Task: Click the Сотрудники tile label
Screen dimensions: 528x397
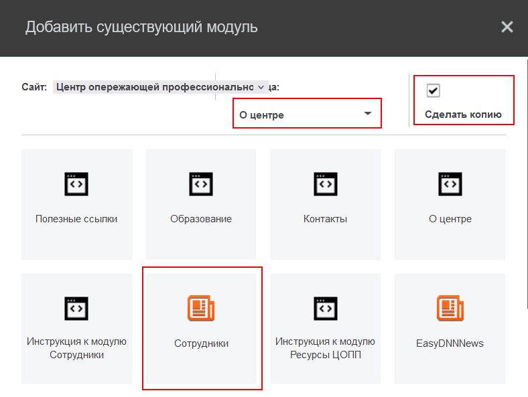Action: tap(201, 343)
